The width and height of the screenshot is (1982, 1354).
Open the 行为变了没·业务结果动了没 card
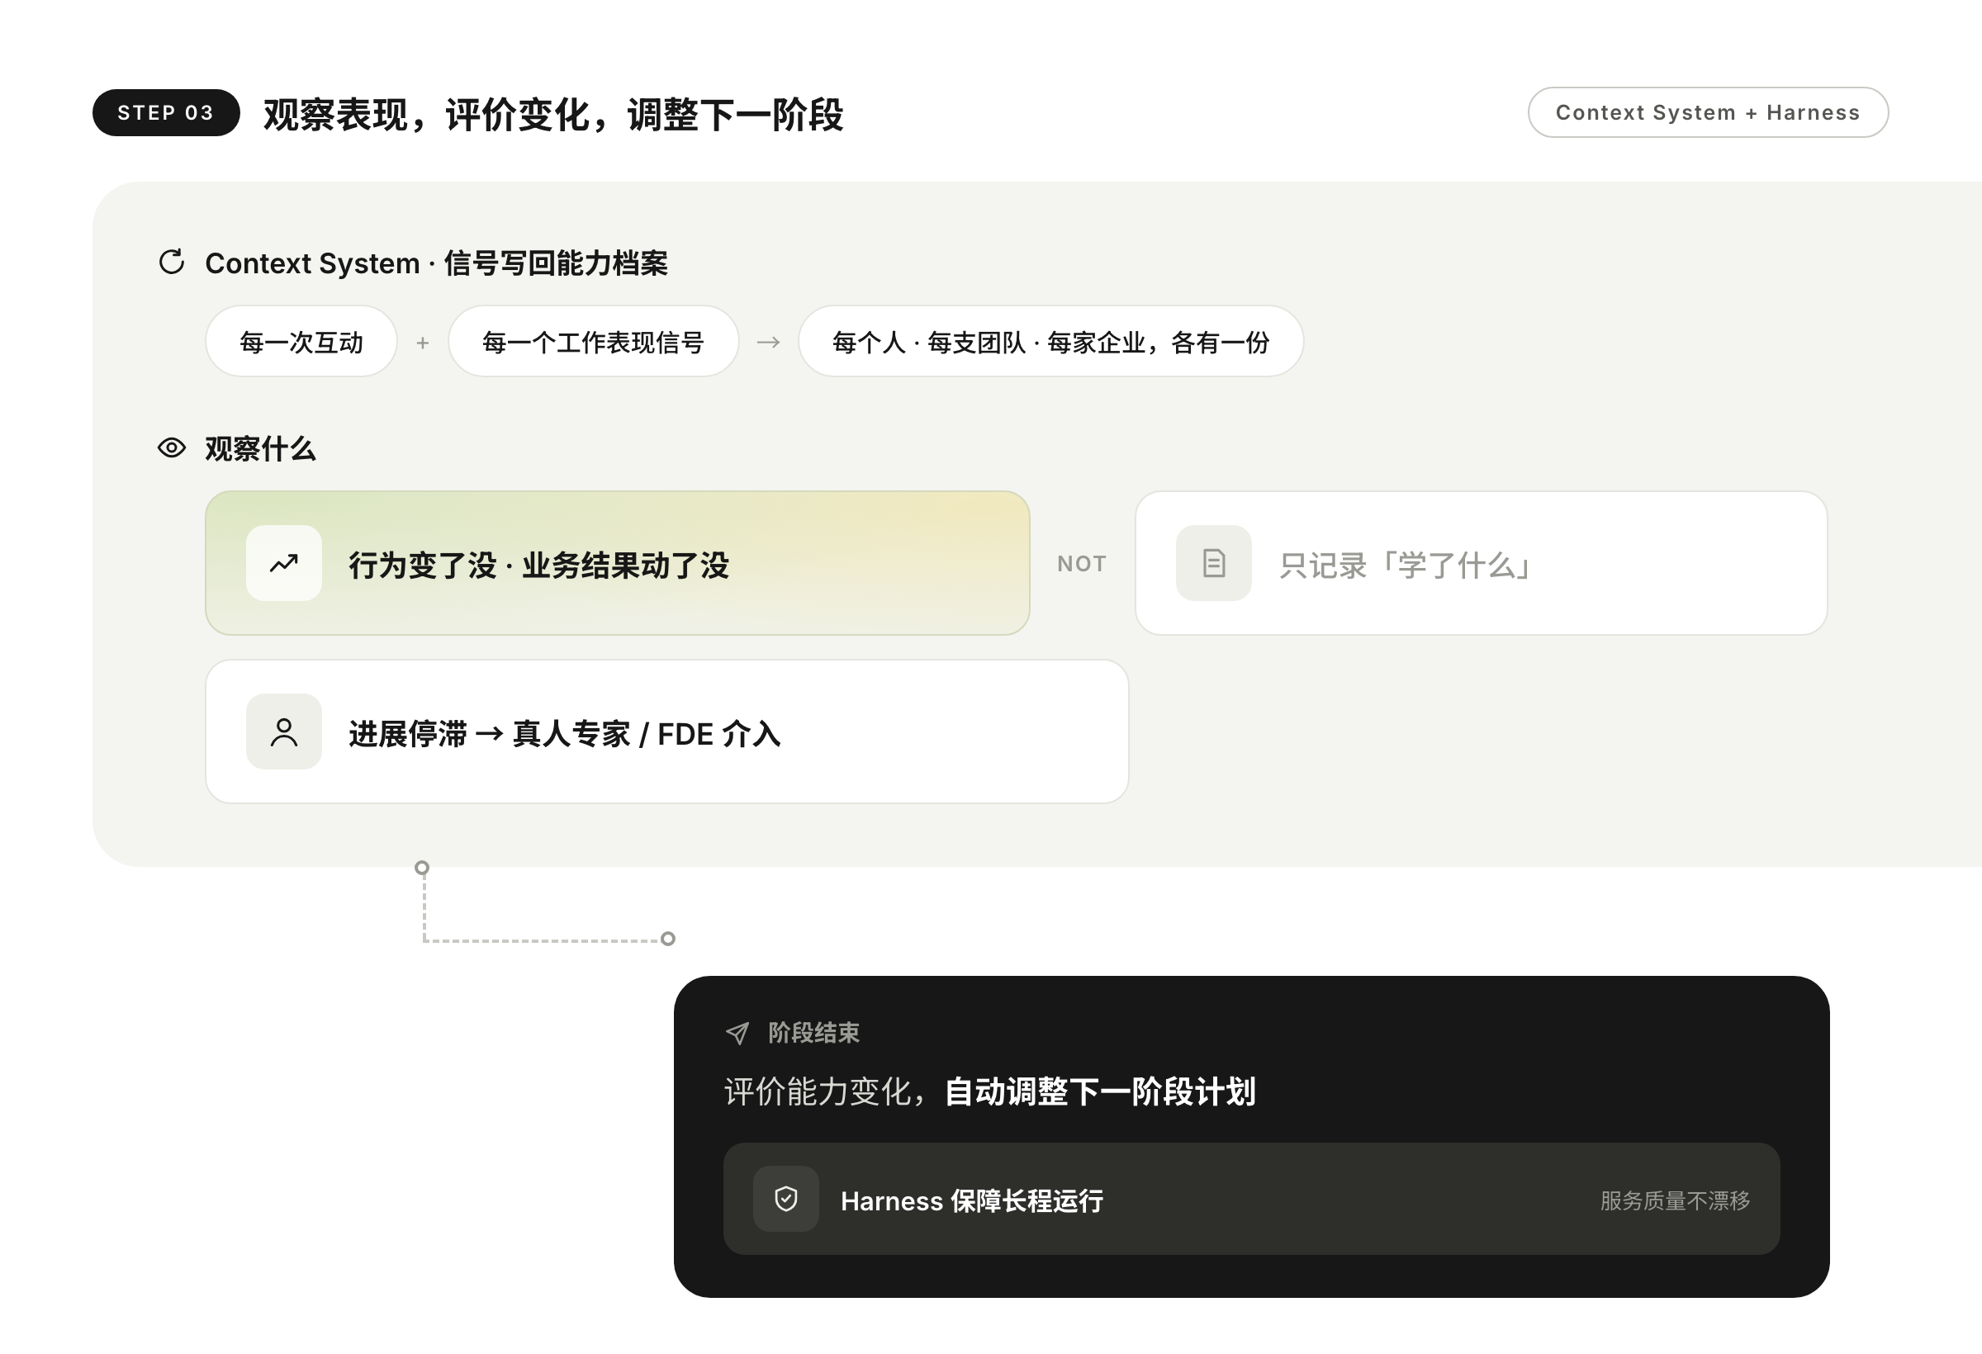coord(618,563)
